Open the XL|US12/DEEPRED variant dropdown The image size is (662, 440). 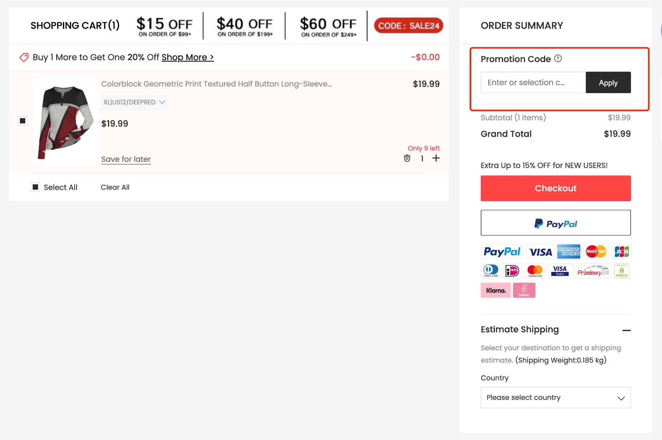coord(134,102)
